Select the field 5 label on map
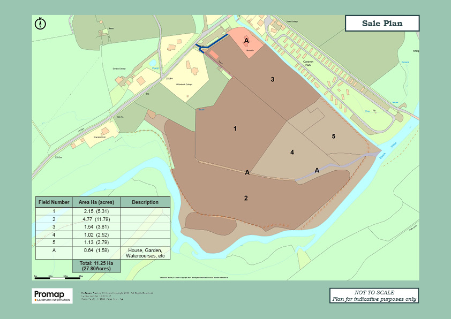Screen dimensions: 451x319 coord(333,136)
